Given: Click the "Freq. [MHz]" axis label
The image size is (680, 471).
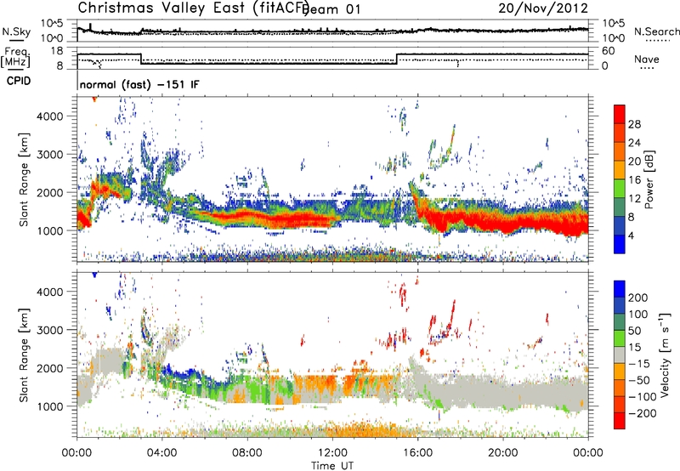Looking at the screenshot, I should point(16,57).
